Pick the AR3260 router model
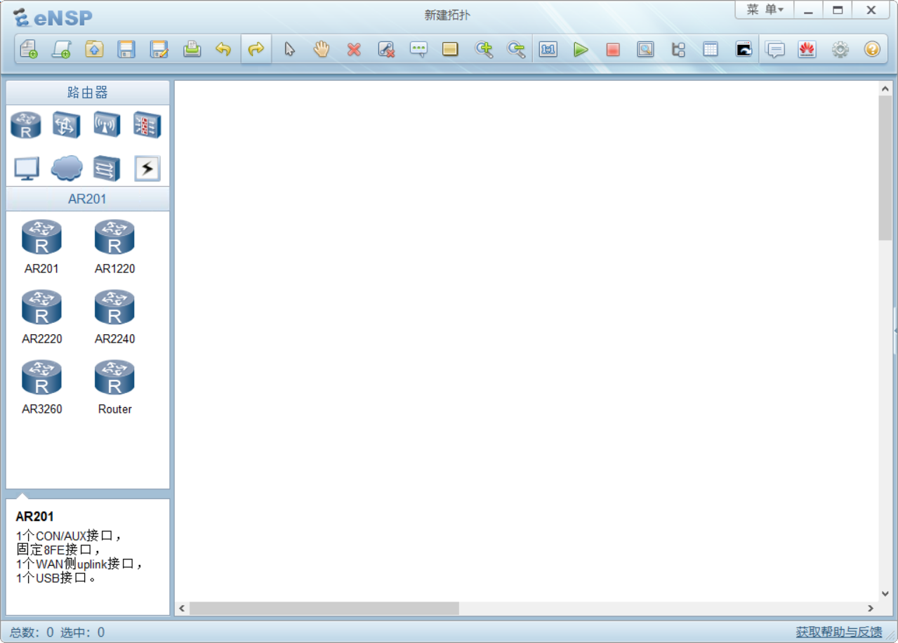Viewport: 898px width, 643px height. click(41, 387)
